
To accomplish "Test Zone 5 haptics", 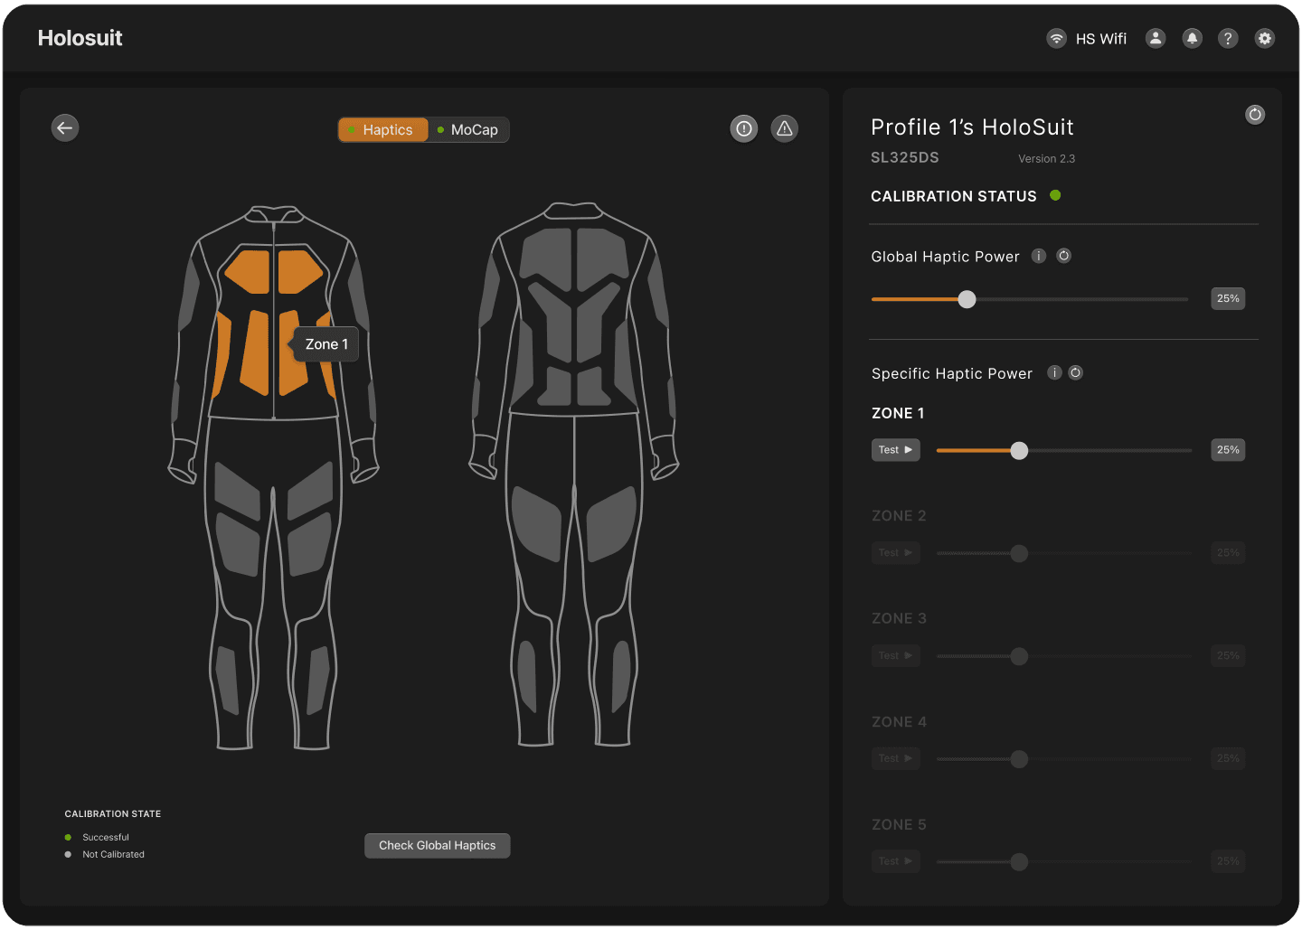I will coord(896,861).
